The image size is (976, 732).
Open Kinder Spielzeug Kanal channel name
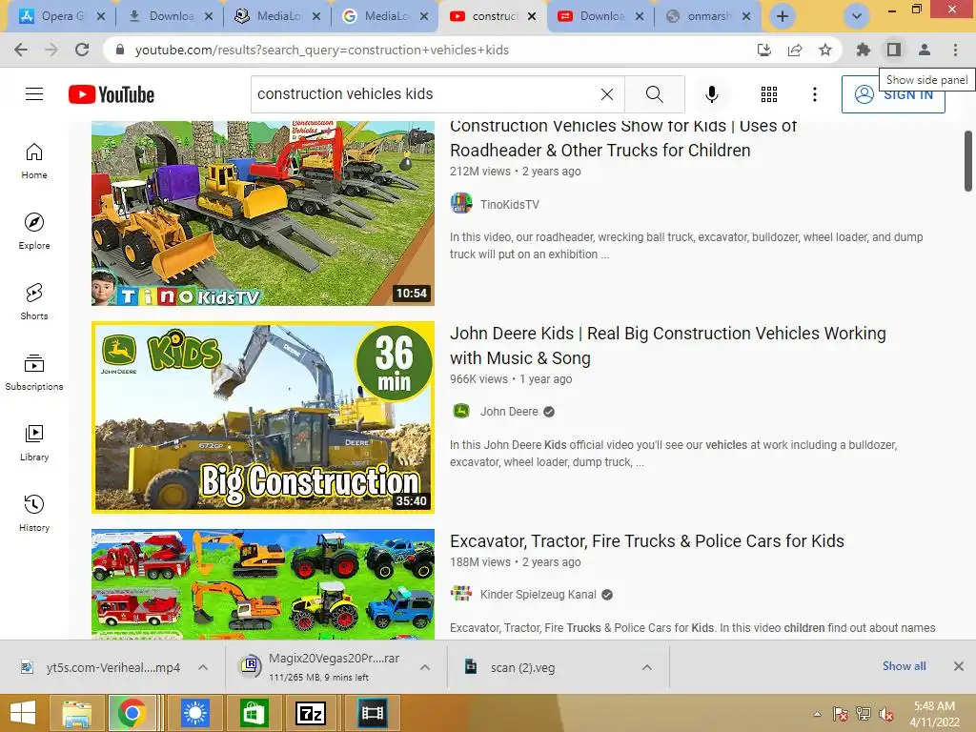pyautogui.click(x=538, y=595)
